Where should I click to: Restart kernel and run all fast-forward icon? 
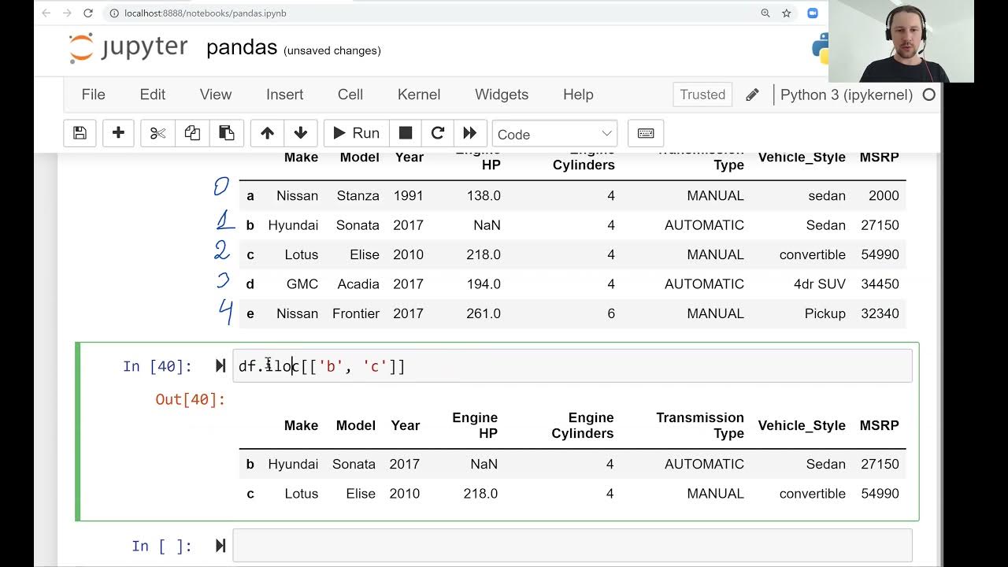469,133
